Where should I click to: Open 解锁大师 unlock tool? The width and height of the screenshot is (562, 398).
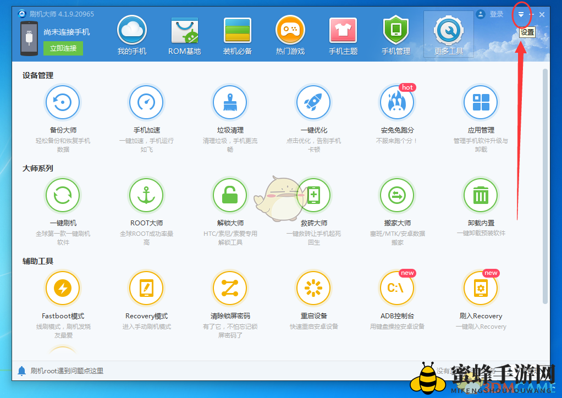pyautogui.click(x=230, y=195)
